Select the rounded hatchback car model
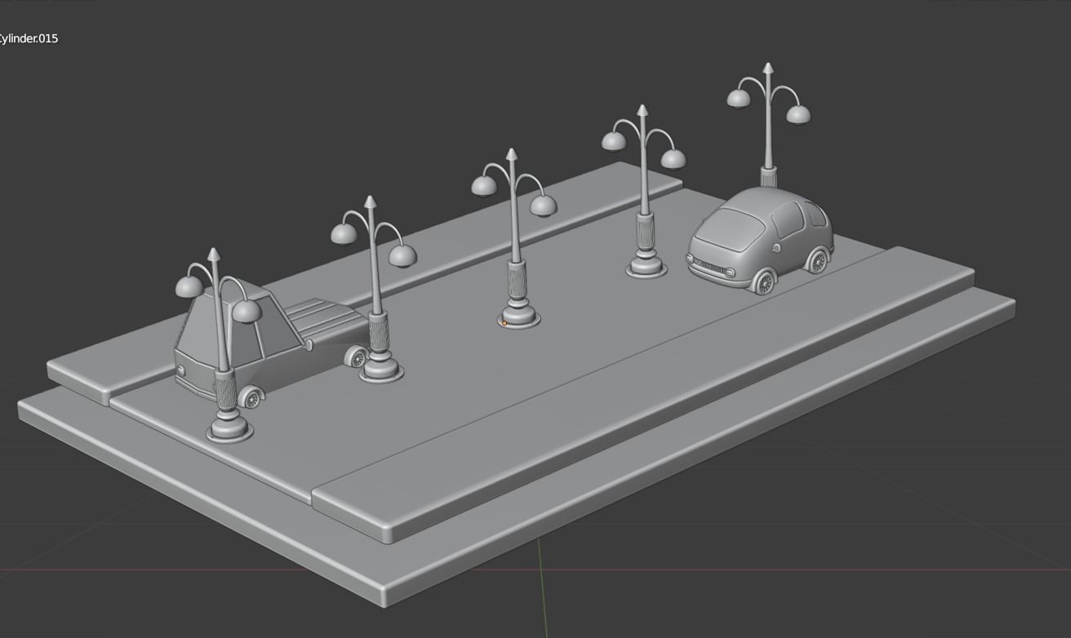 click(760, 241)
